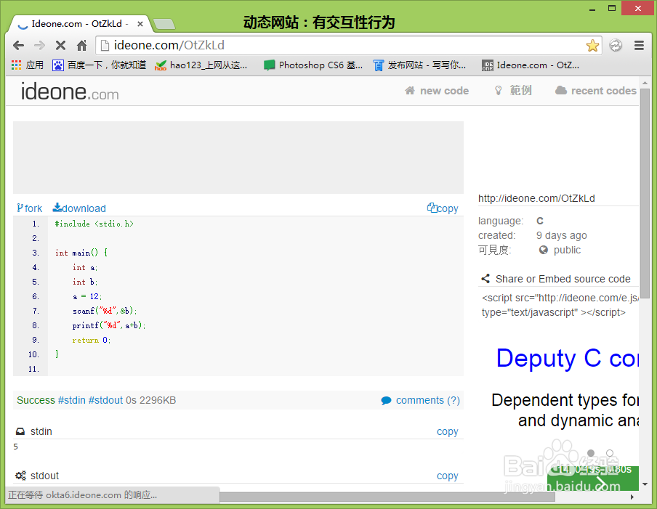Click the #stdout hashtag link

[x=105, y=400]
